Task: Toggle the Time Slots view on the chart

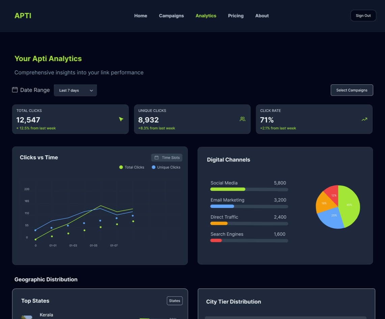Action: (167, 157)
